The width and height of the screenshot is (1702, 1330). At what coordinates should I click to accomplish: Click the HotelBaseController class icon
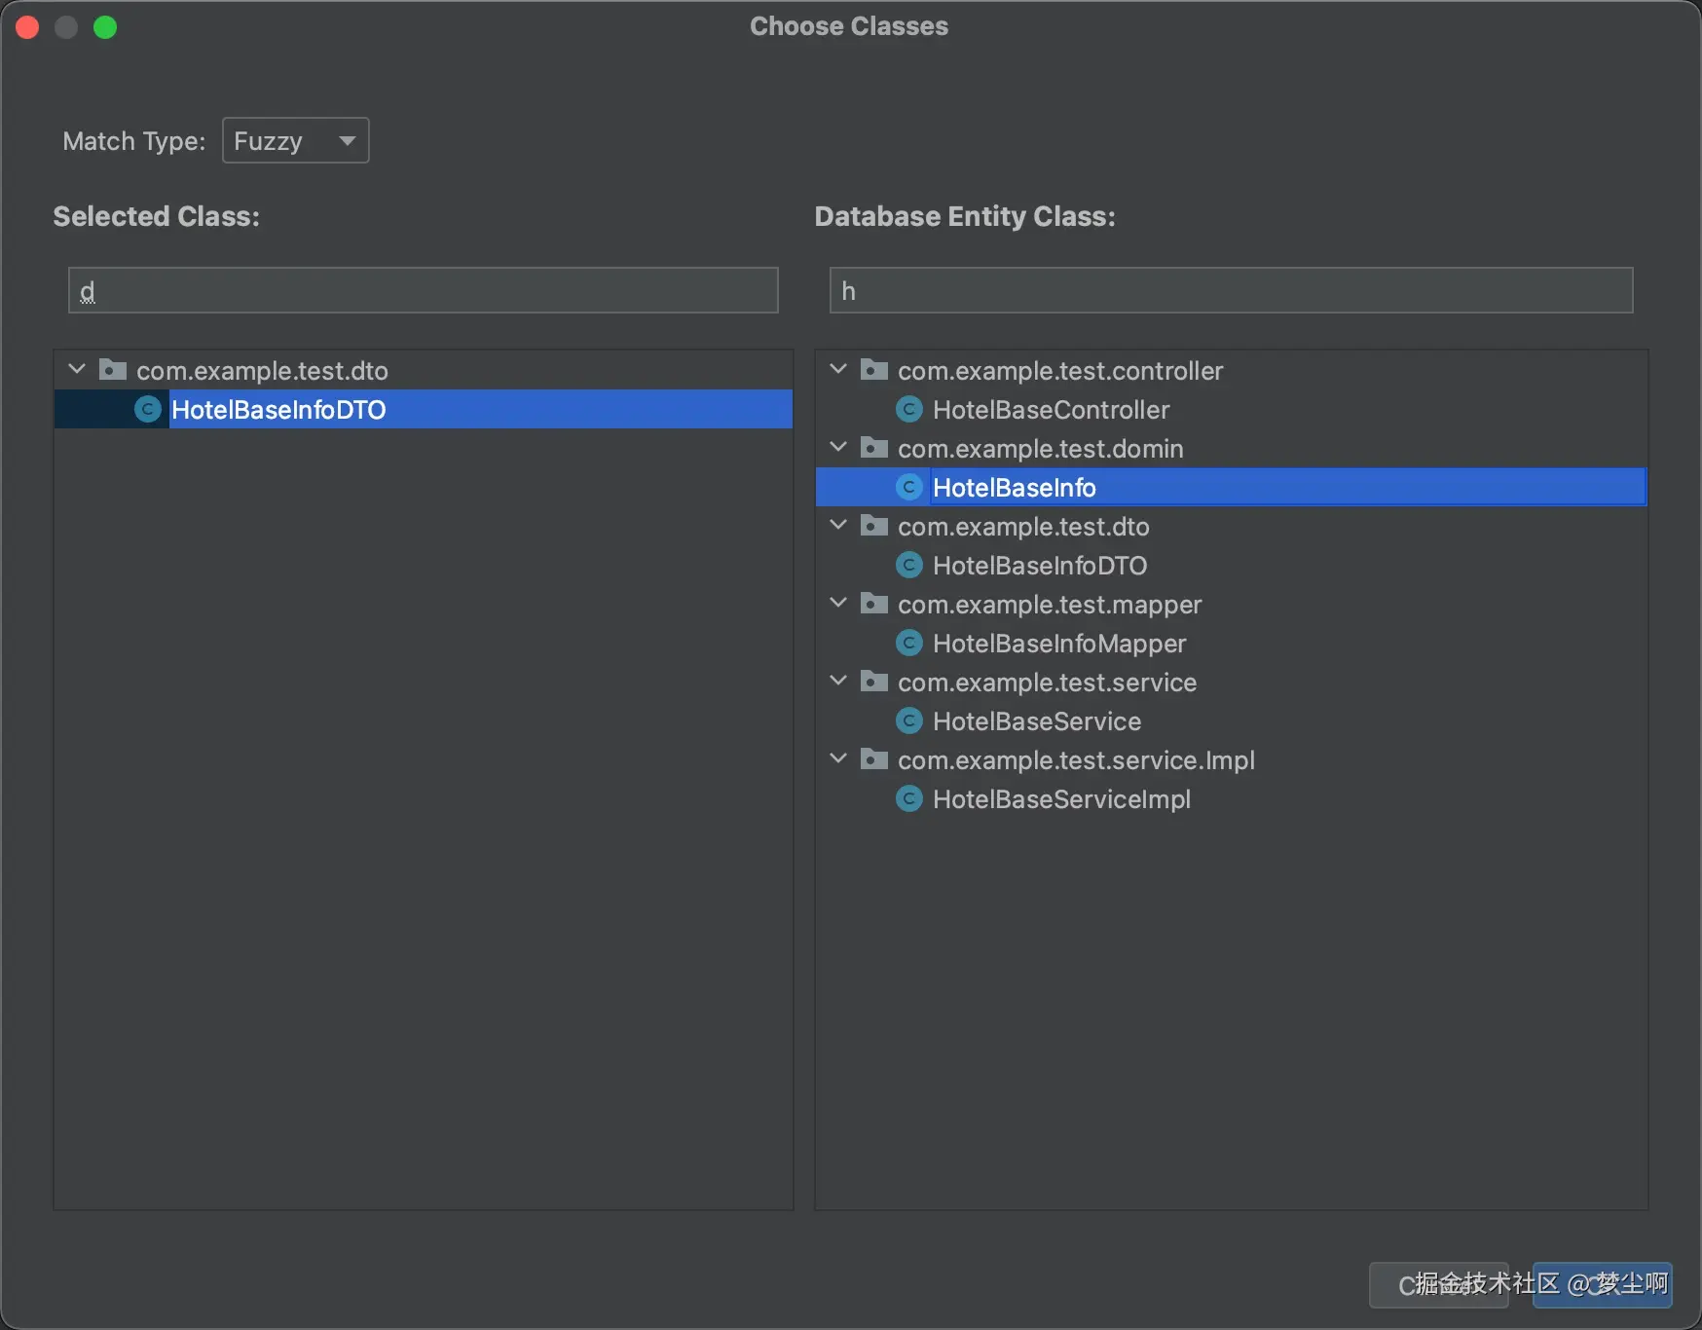[x=908, y=410]
